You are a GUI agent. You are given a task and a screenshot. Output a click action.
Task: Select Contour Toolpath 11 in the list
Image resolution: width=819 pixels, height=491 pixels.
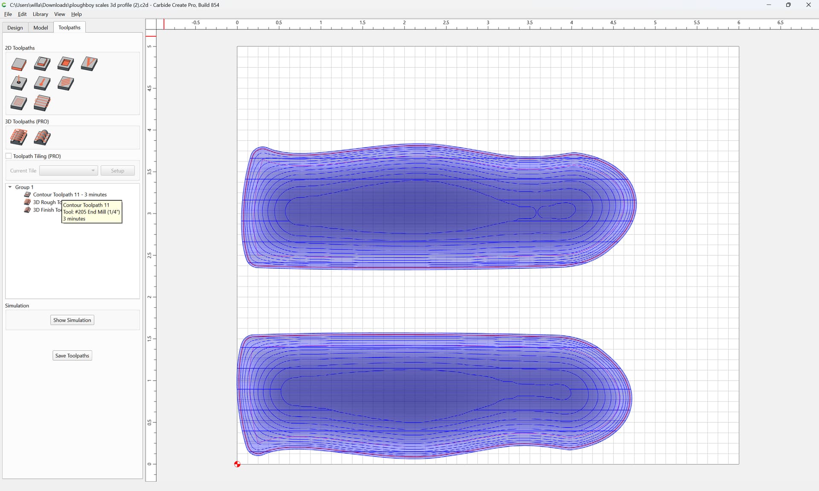coord(70,194)
